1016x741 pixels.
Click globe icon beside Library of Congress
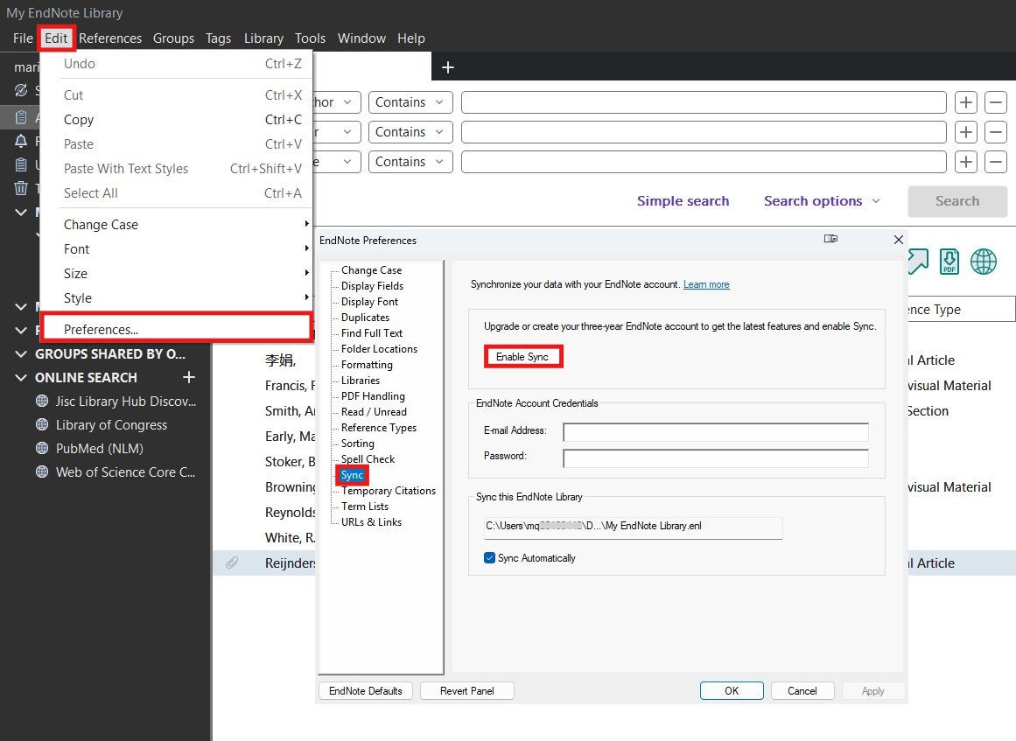coord(42,425)
